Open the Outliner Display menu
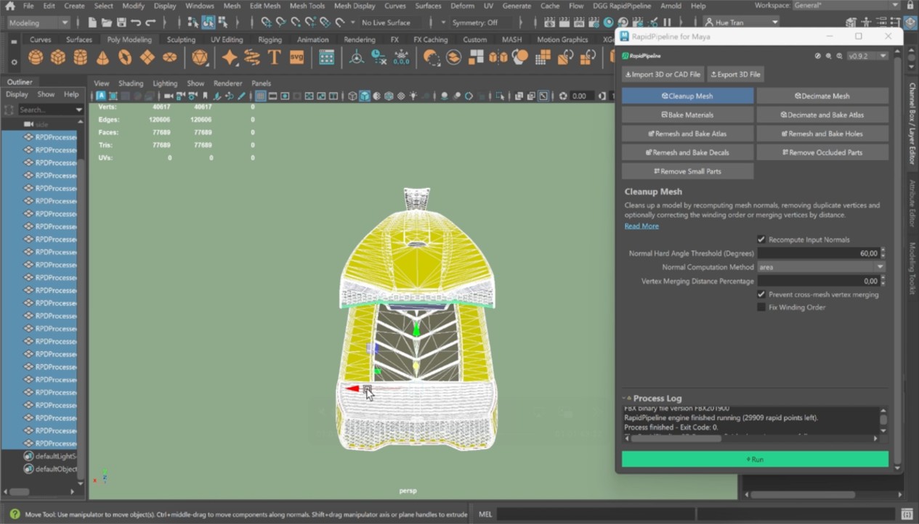 click(17, 94)
